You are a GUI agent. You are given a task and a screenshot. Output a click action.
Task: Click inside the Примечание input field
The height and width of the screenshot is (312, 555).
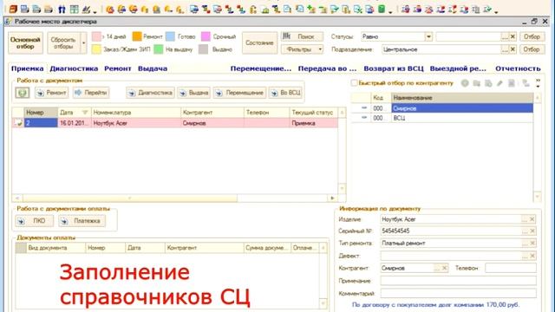coord(459,281)
